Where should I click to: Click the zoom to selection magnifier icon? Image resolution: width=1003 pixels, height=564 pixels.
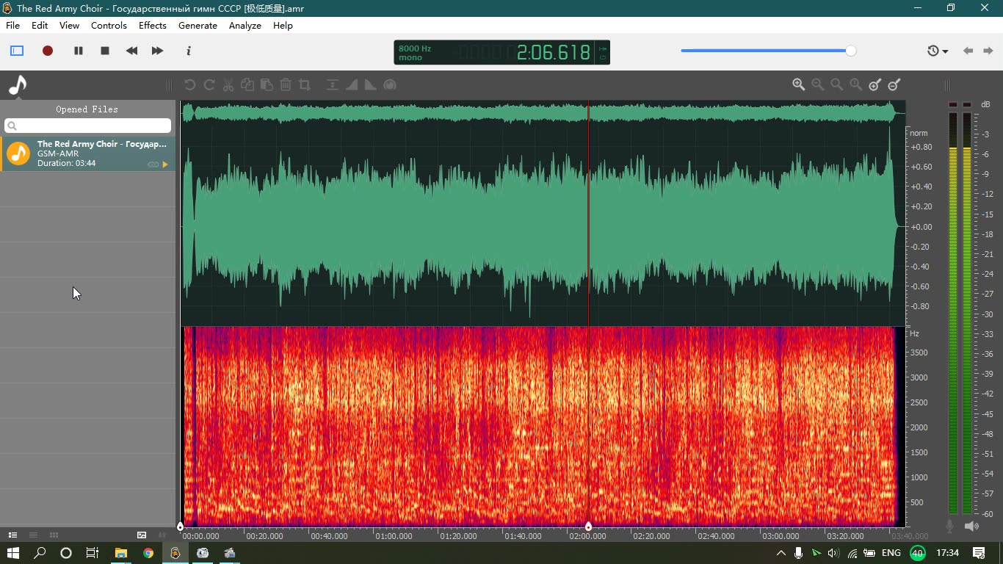click(x=837, y=85)
